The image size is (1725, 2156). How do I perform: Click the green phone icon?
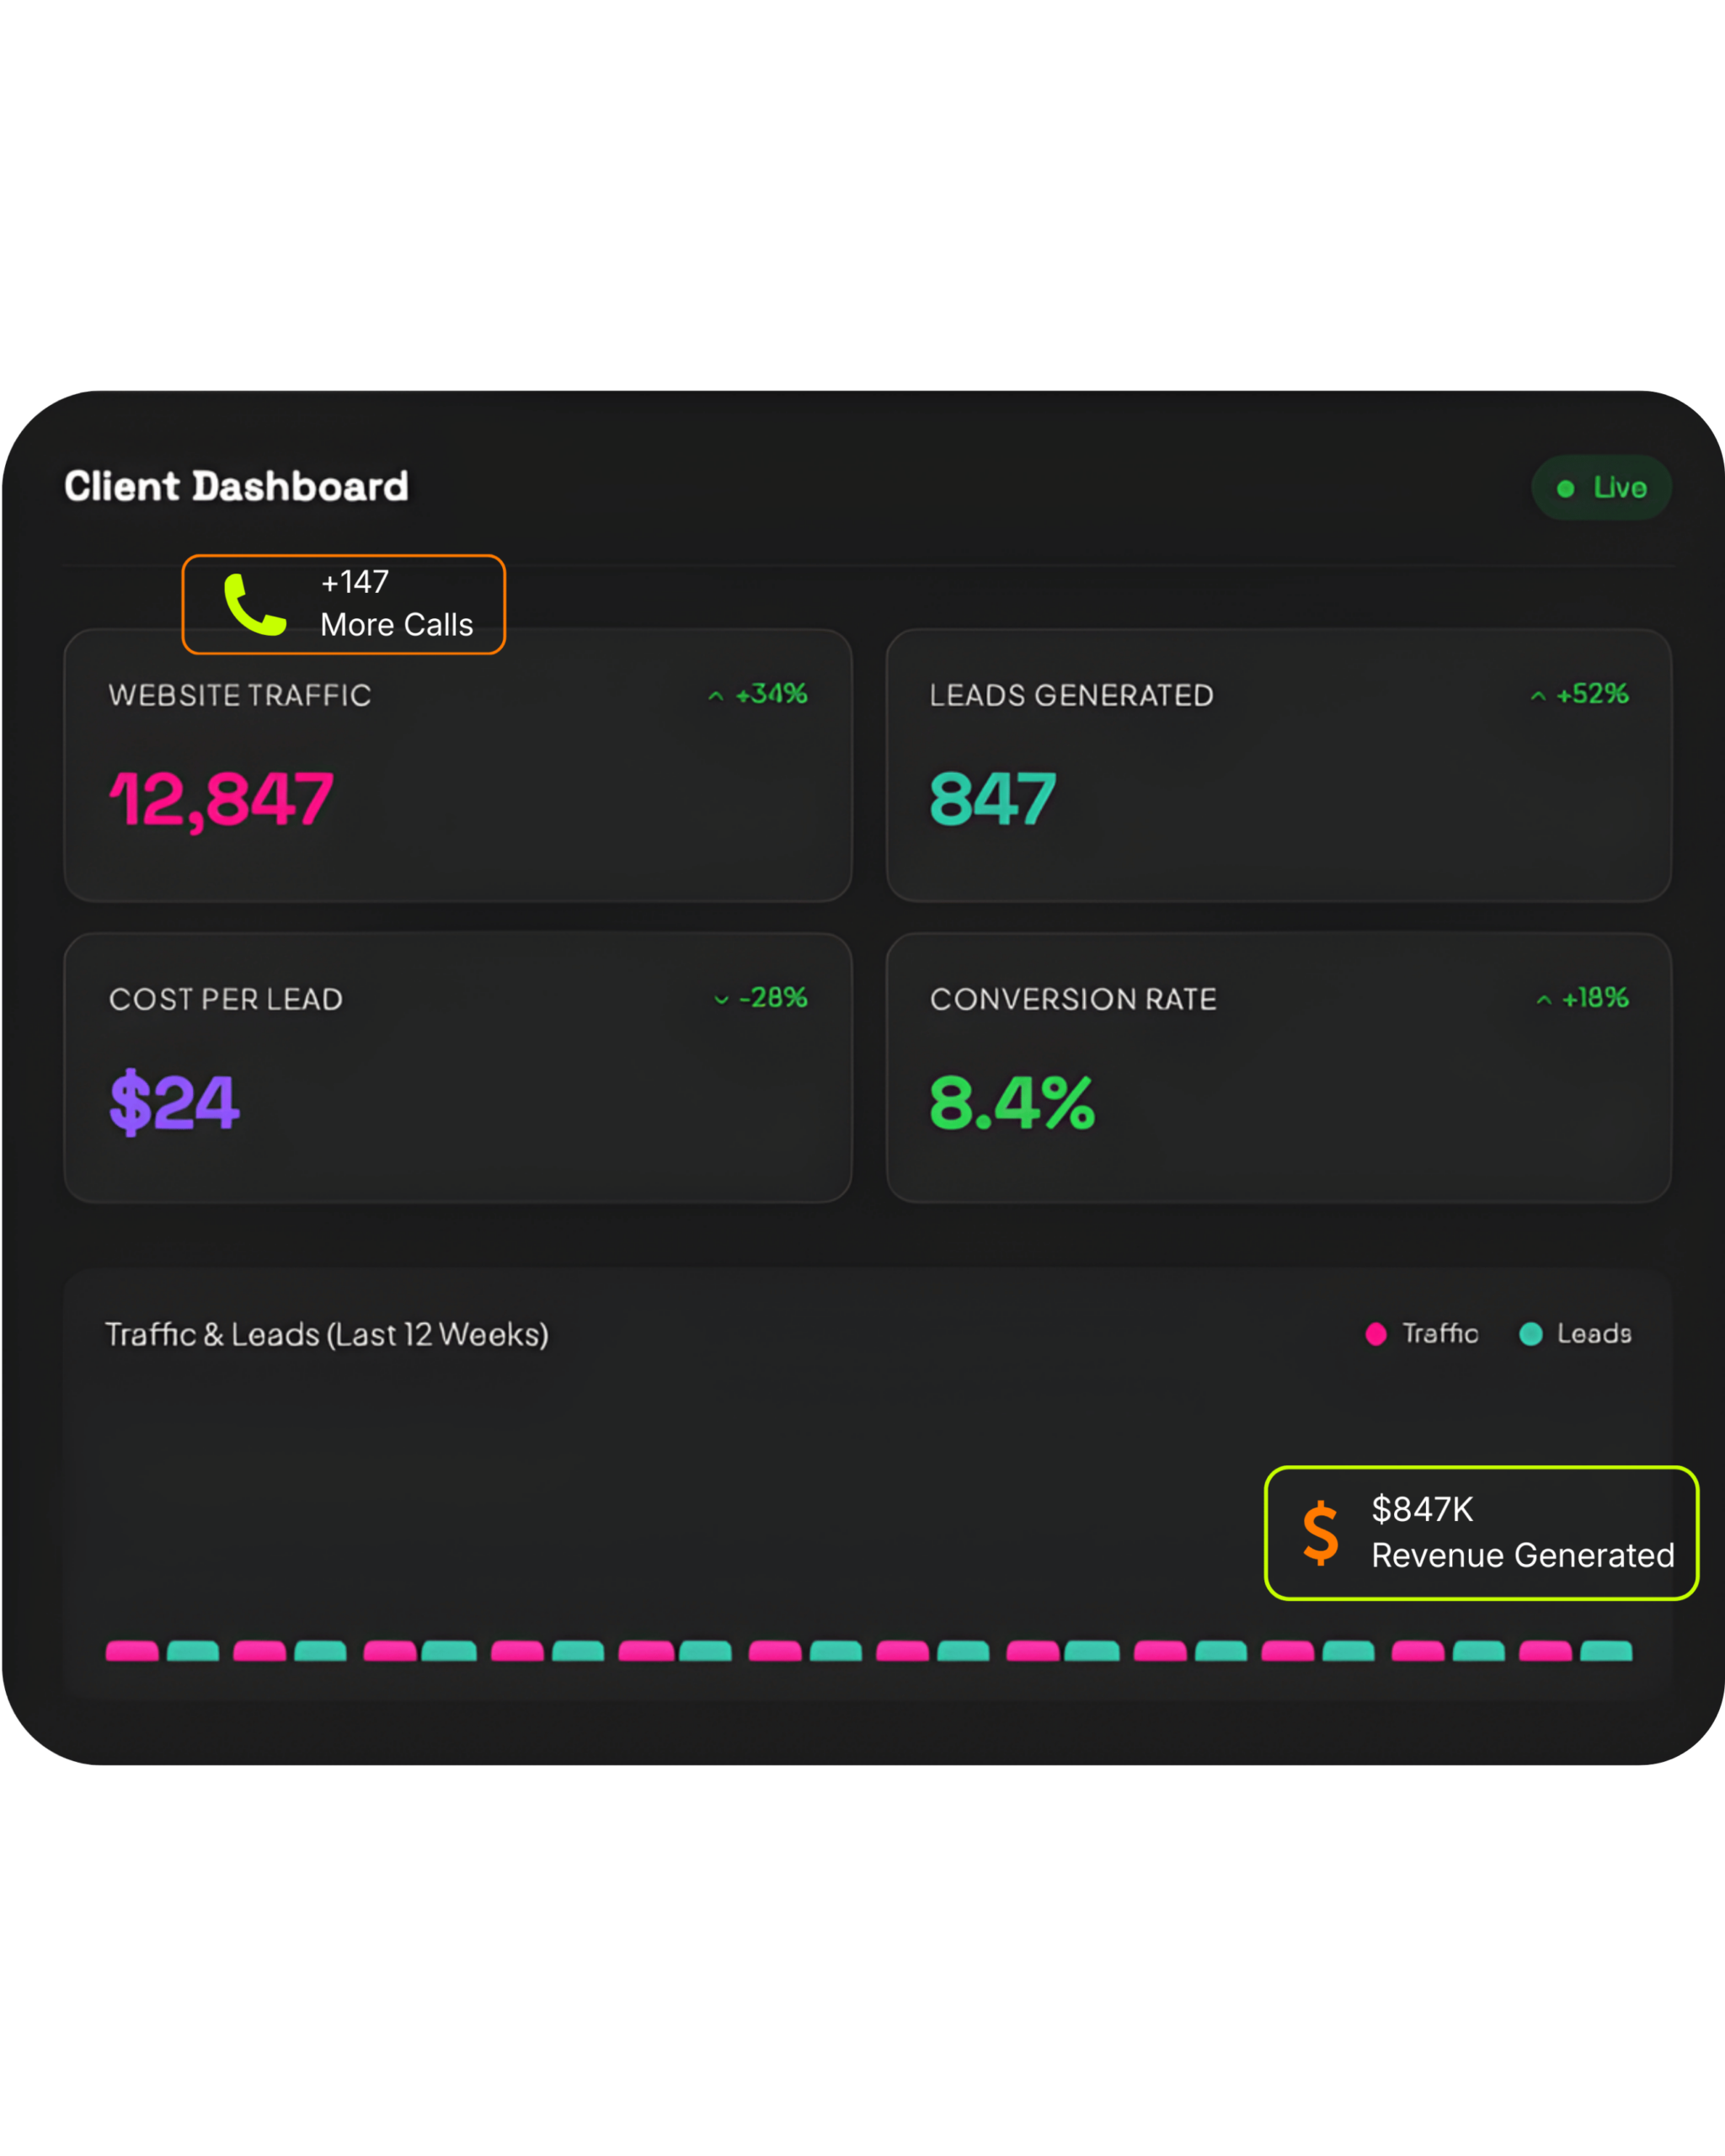254,605
